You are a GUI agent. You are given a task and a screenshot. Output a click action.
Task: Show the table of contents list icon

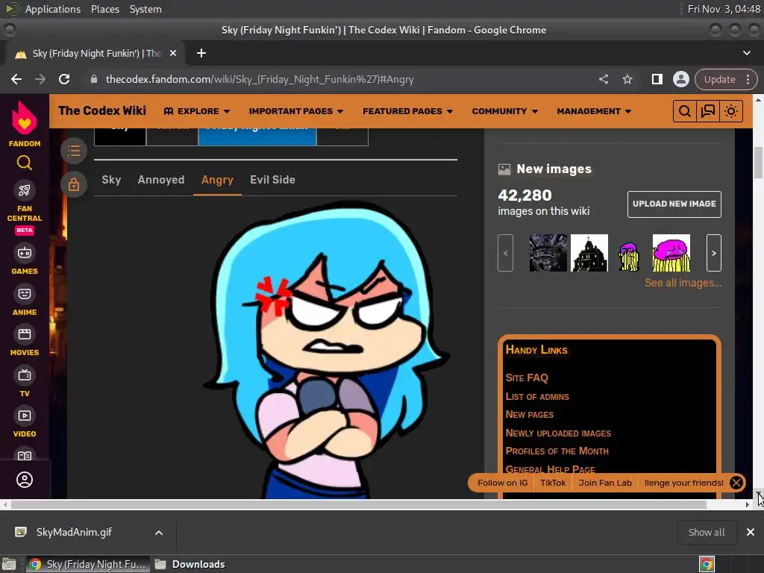(x=74, y=151)
